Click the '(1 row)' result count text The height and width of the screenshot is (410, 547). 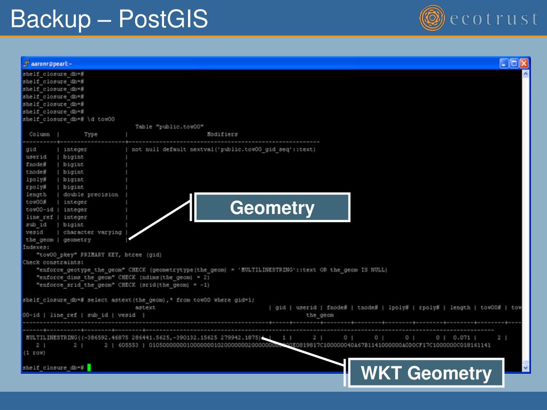[x=34, y=353]
